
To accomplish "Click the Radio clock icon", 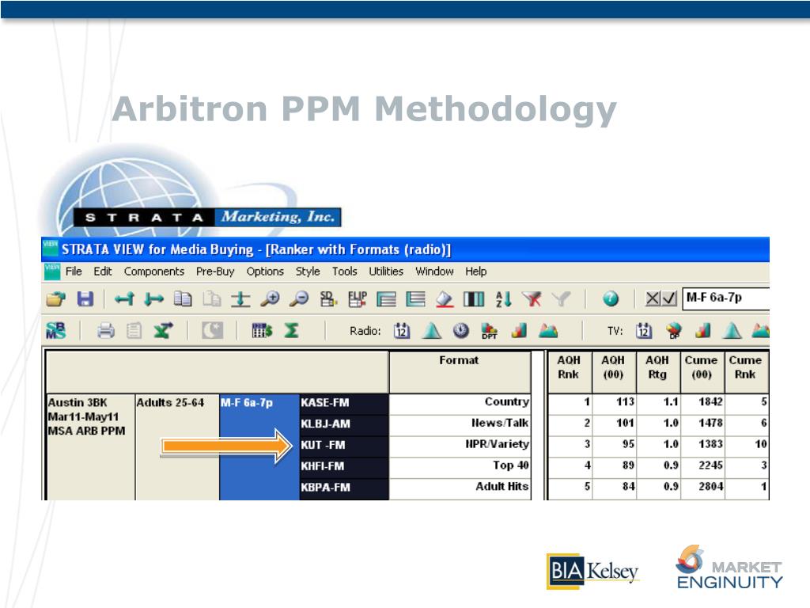I will point(461,330).
